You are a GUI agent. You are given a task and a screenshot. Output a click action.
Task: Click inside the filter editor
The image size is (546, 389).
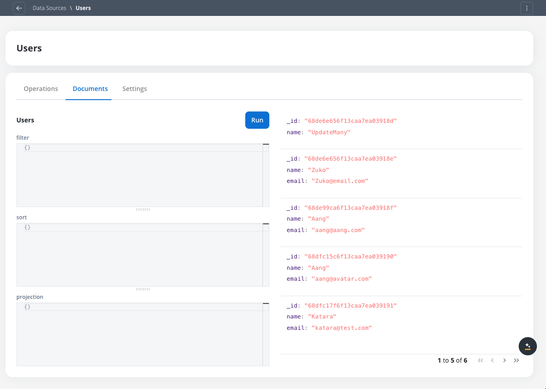(x=139, y=175)
